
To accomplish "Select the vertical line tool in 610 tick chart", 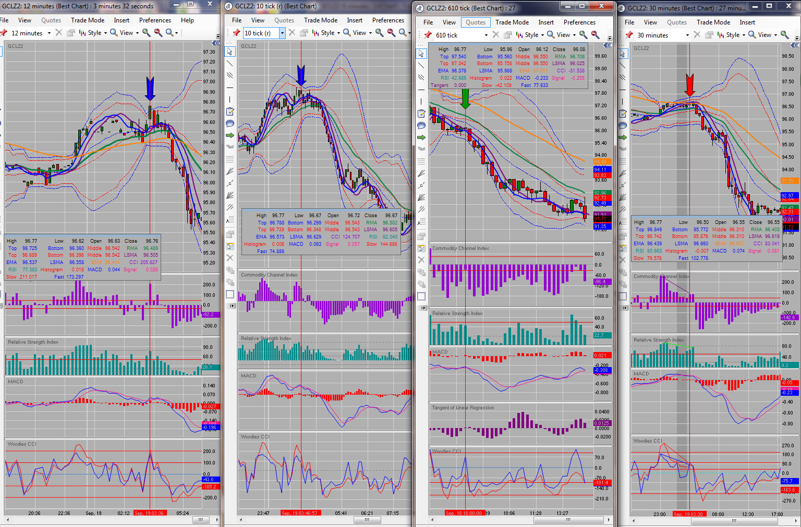I will [421, 102].
